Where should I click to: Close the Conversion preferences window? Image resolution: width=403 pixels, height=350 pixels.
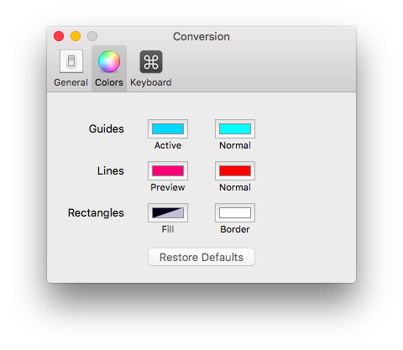point(59,36)
